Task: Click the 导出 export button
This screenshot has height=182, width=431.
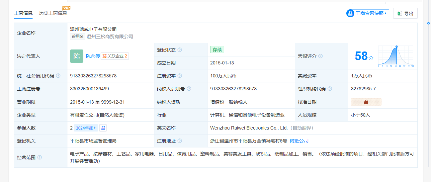Action: point(405,13)
